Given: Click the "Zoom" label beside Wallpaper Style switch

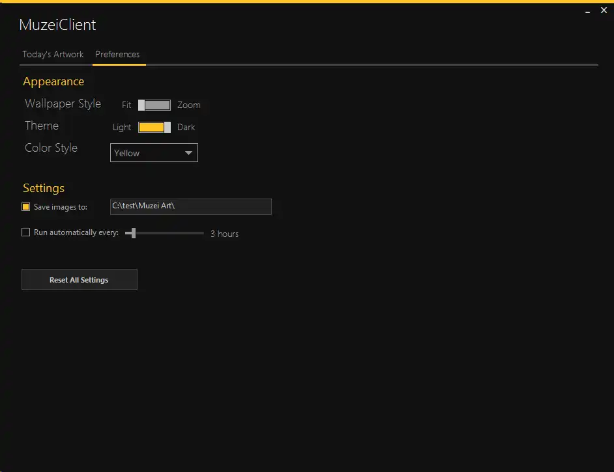Looking at the screenshot, I should pyautogui.click(x=189, y=105).
